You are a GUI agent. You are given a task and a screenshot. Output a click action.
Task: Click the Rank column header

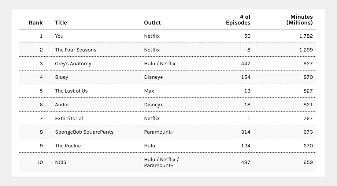point(36,23)
